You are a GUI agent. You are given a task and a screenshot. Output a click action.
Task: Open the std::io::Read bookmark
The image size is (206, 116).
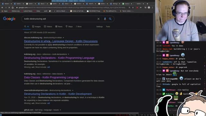[x=61, y=11]
